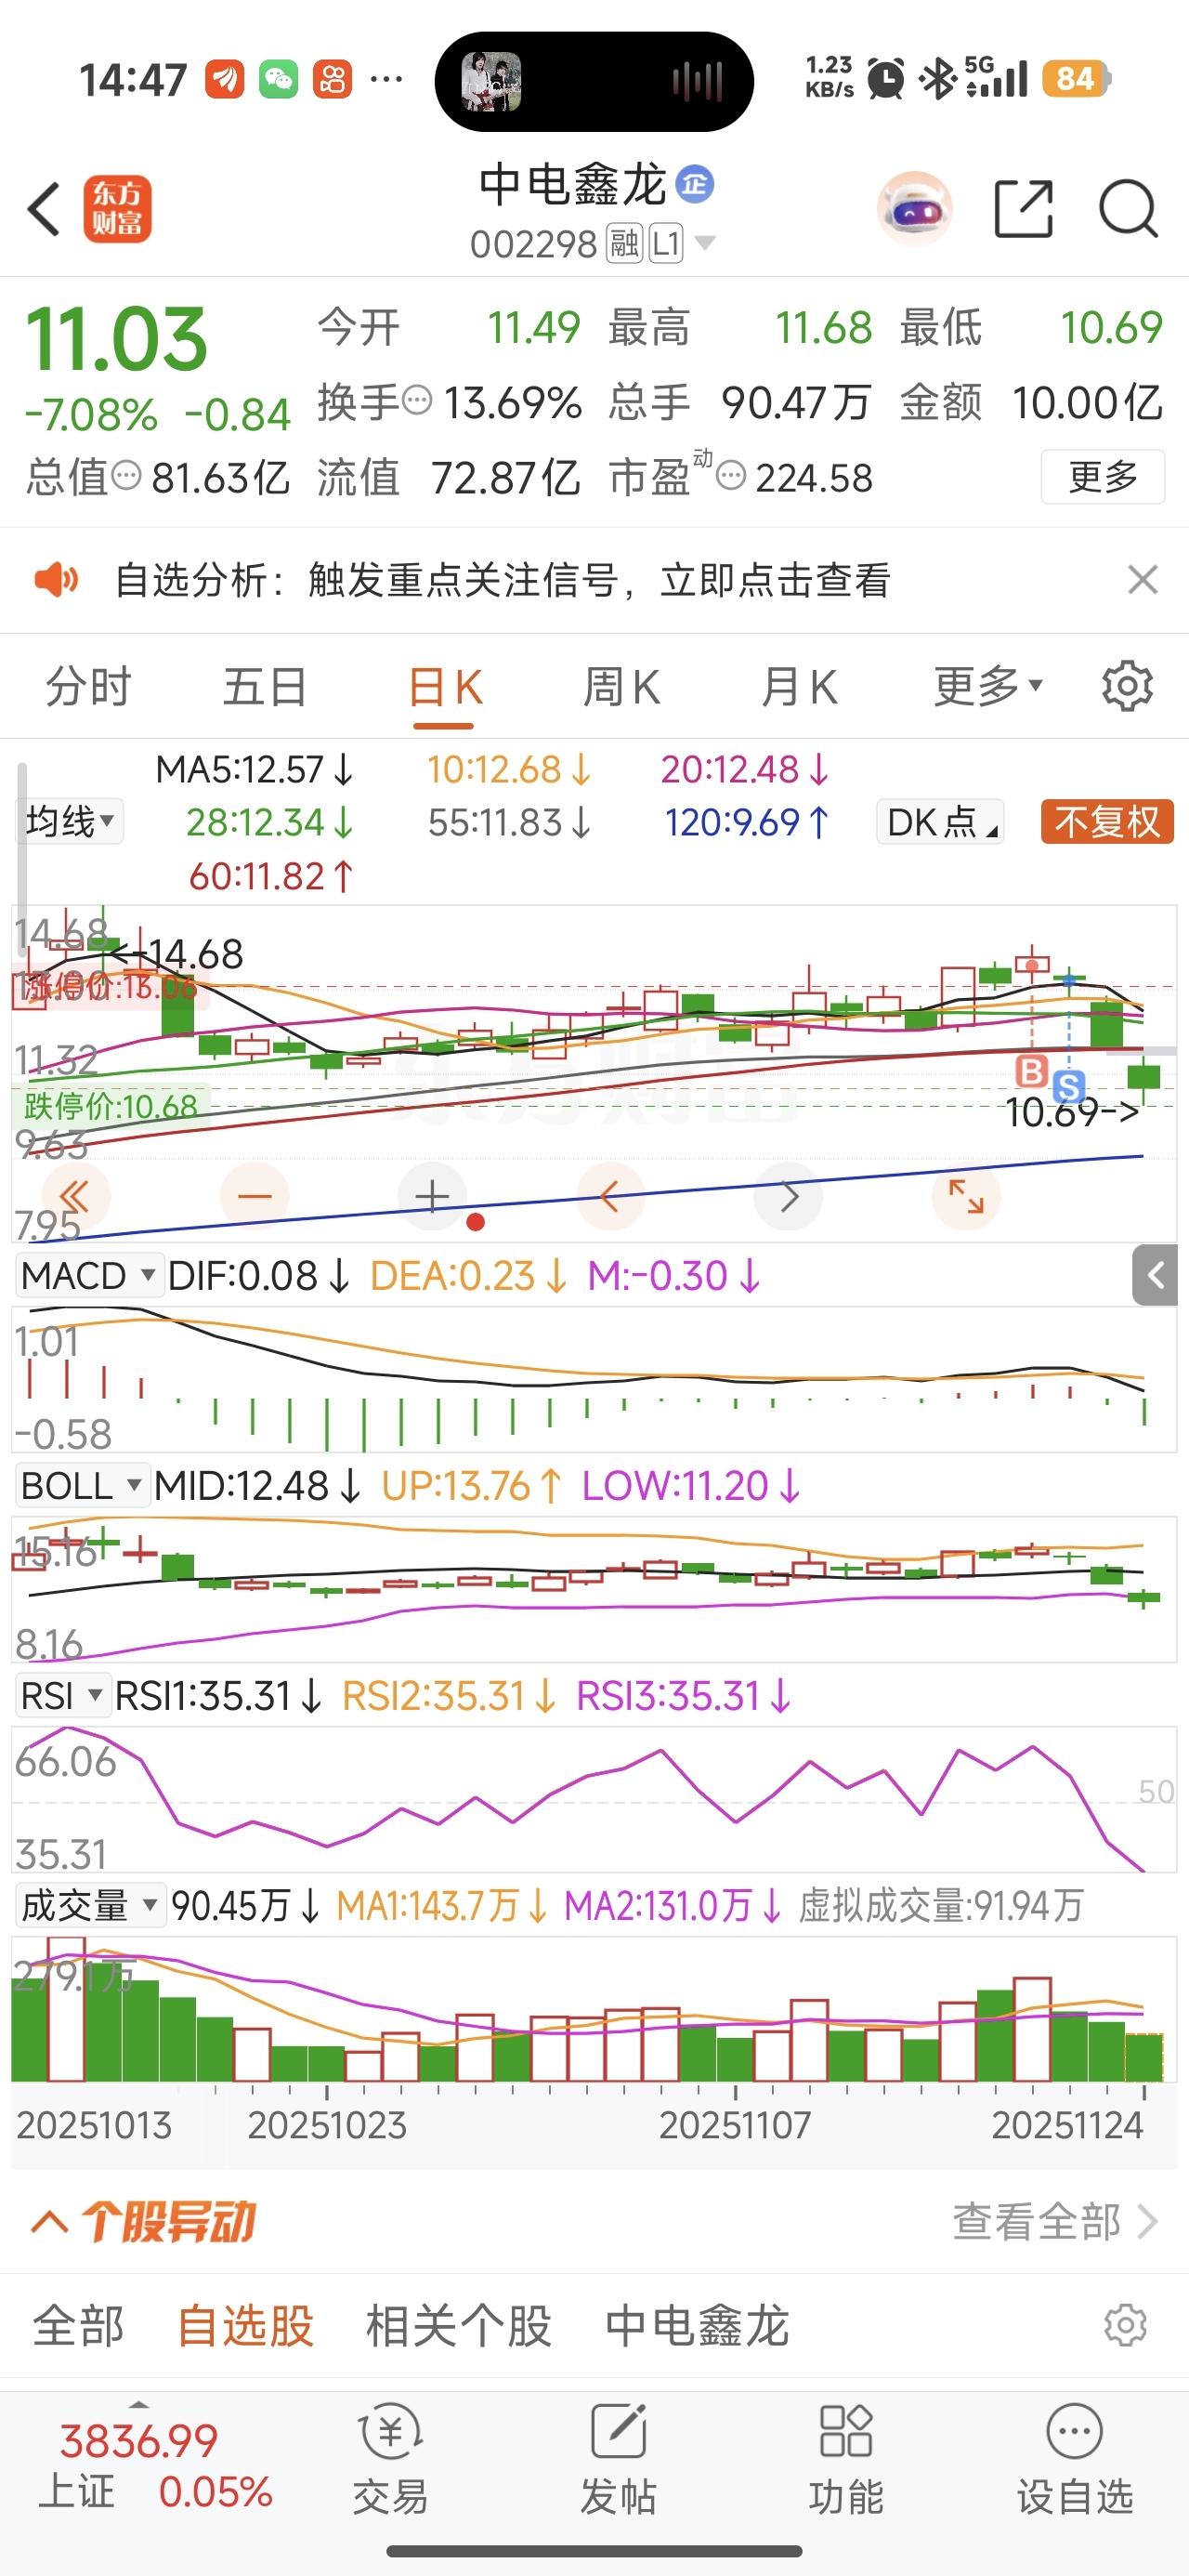Tap the share export icon
Screen dimensions: 1189x2576
tap(1024, 209)
